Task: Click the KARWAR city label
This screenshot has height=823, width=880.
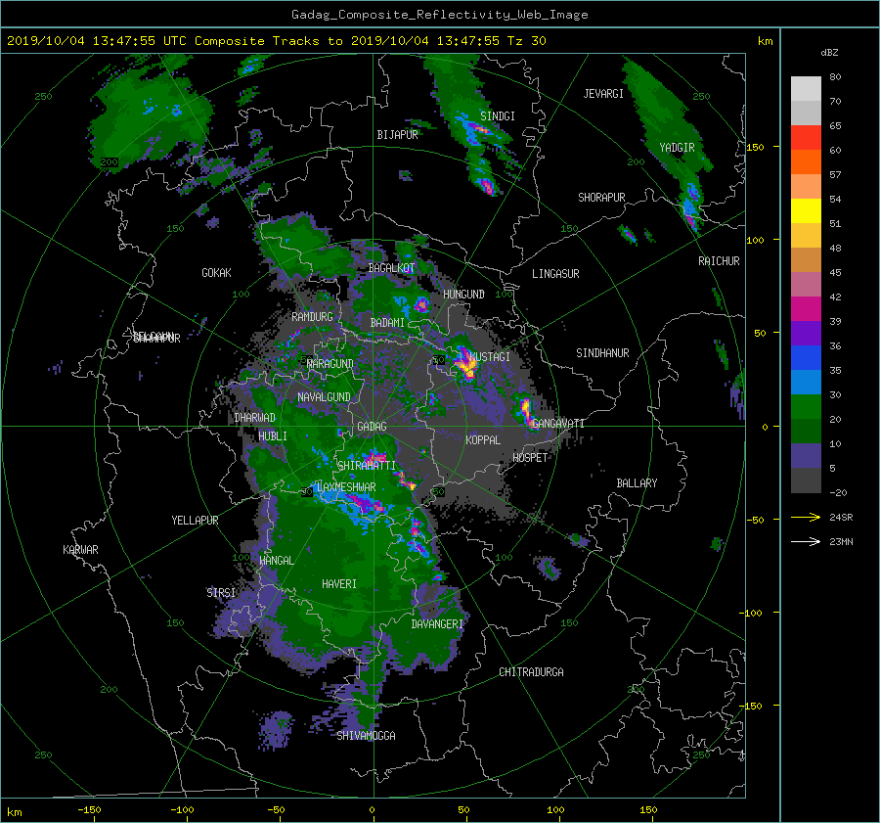Action: pyautogui.click(x=80, y=550)
